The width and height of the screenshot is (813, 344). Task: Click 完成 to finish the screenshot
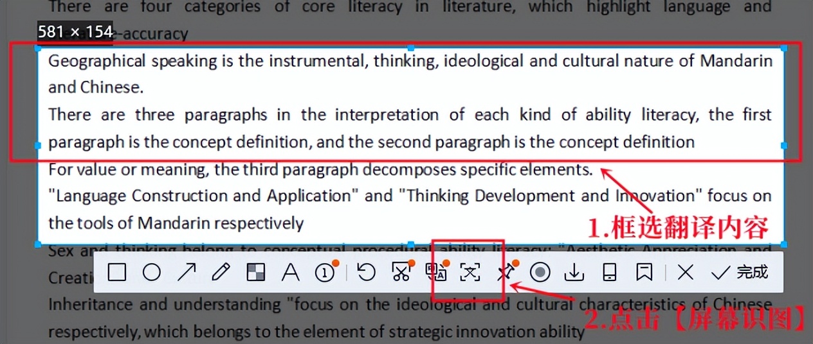(740, 273)
